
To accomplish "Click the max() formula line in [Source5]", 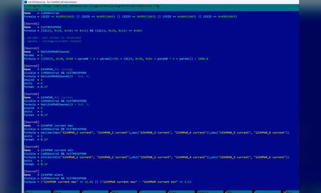I will [x=157, y=133].
